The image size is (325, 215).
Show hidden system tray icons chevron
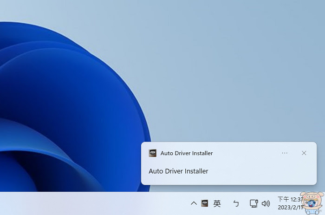click(194, 203)
